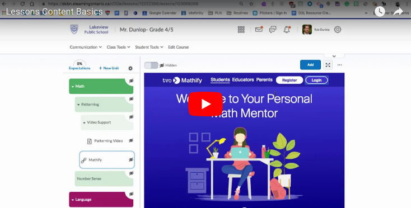411x208 pixels.
Task: Toggle visibility eye on Patterning Video
Action: 131,140
